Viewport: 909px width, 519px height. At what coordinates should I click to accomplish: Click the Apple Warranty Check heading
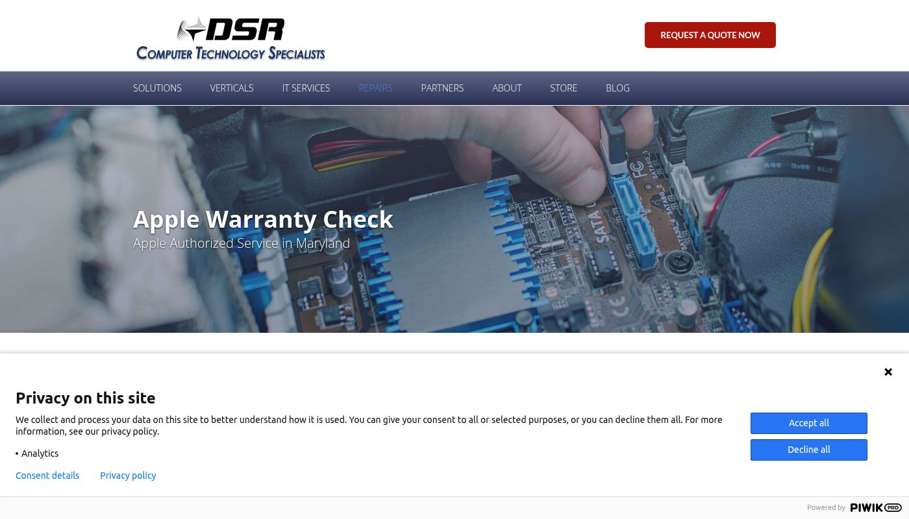tap(263, 219)
